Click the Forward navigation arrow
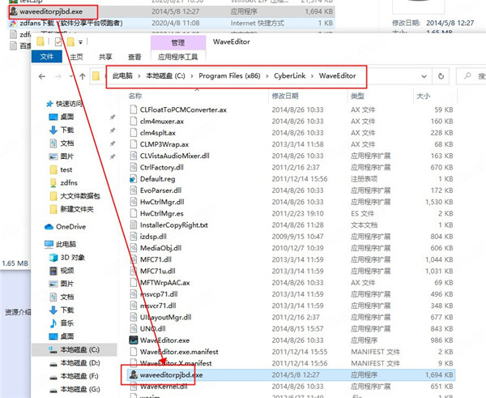This screenshot has width=486, height=398. click(58, 76)
